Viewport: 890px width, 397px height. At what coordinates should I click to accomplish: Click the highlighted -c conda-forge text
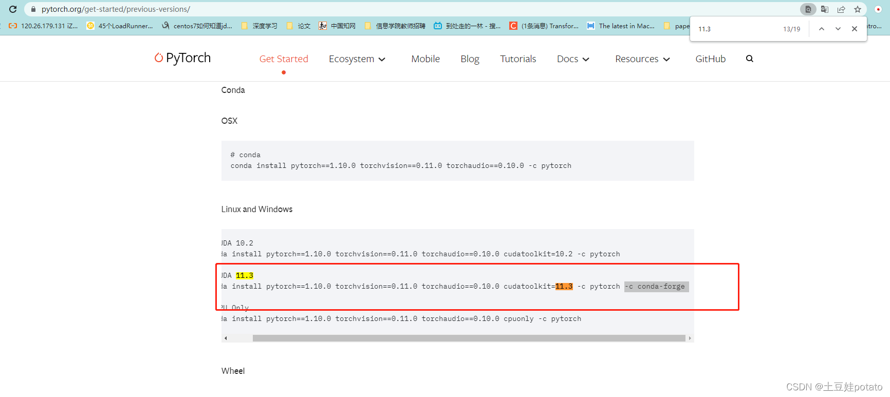(x=656, y=287)
